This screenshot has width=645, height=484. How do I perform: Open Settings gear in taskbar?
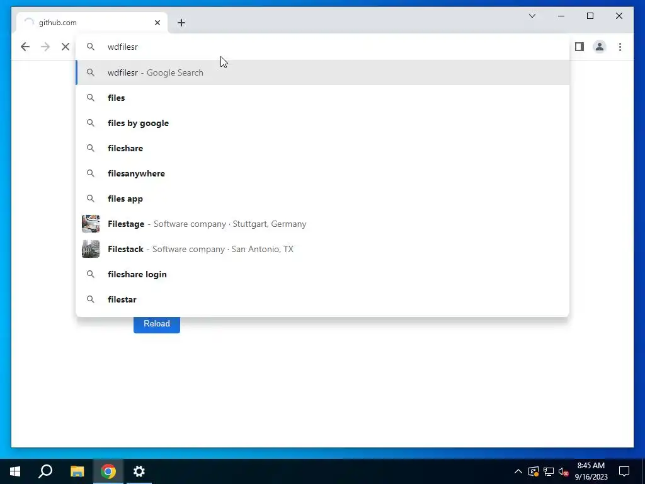(139, 471)
